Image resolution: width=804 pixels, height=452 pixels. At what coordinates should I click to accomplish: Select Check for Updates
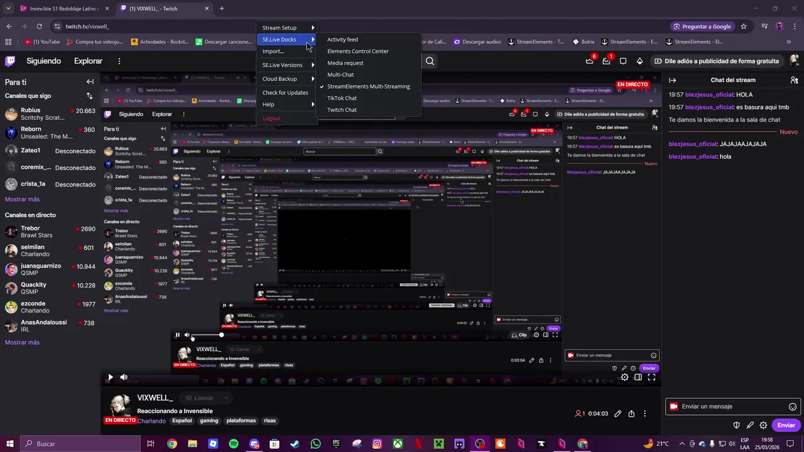[285, 92]
